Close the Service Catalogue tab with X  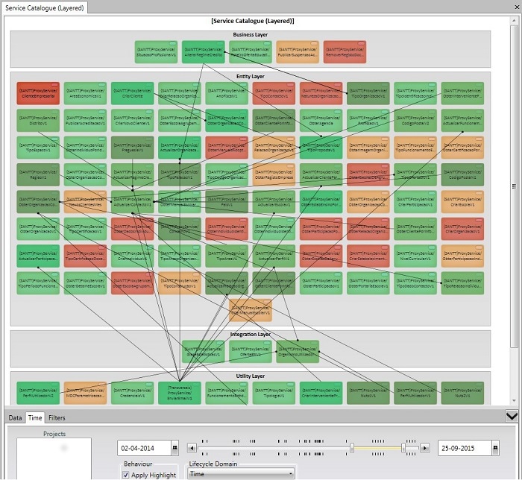click(517, 7)
